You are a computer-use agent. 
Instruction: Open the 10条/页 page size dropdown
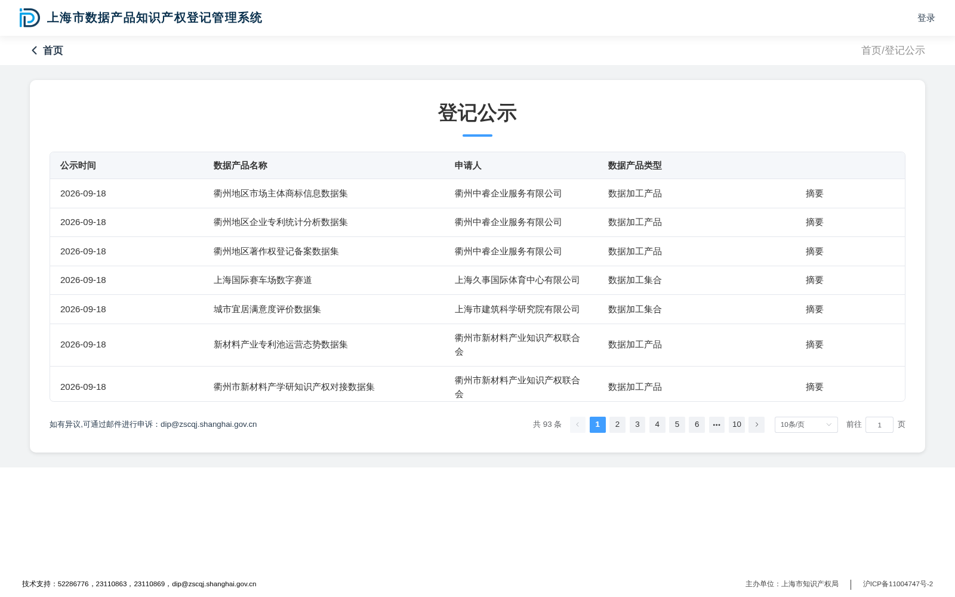click(x=806, y=424)
